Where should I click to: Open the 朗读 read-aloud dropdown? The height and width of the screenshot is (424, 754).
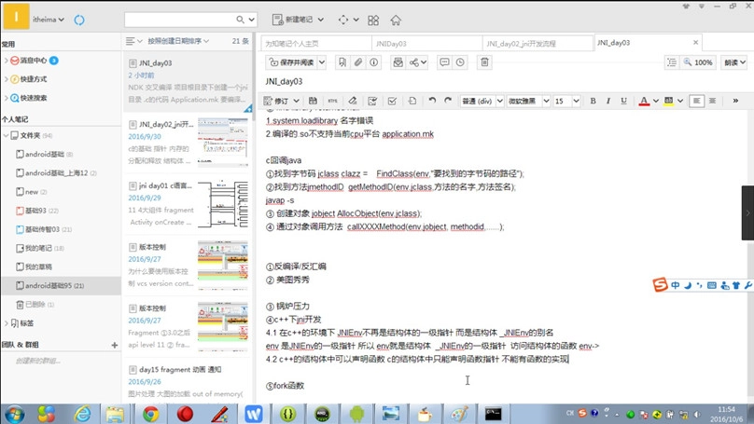[x=734, y=62]
